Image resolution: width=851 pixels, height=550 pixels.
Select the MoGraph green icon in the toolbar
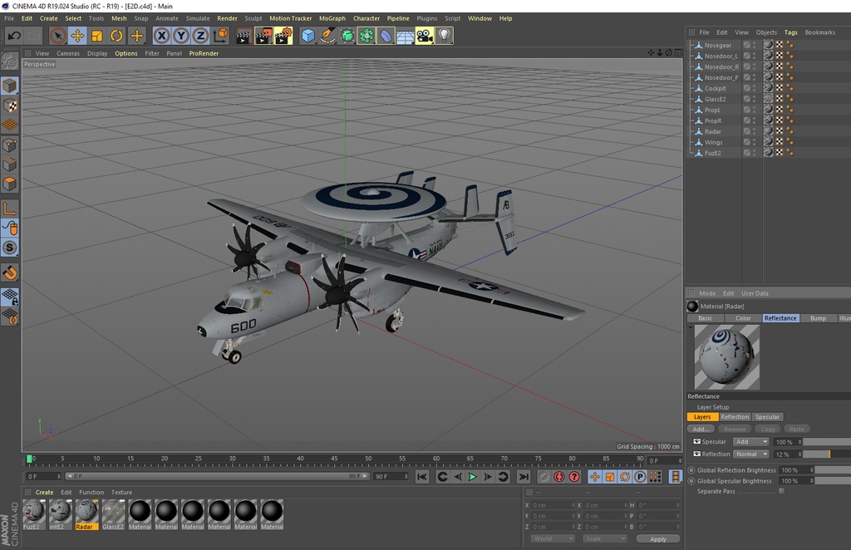tap(366, 36)
